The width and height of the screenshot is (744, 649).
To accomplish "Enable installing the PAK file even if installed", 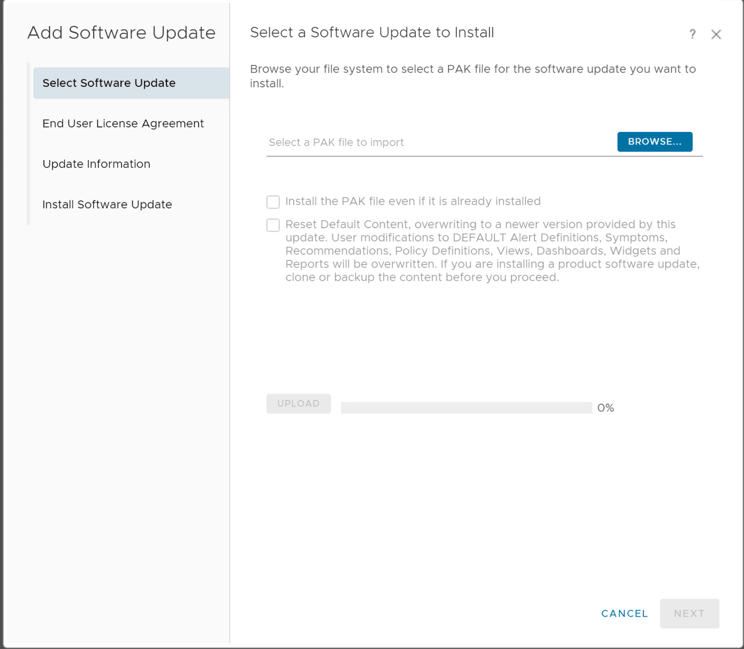I will (x=273, y=202).
